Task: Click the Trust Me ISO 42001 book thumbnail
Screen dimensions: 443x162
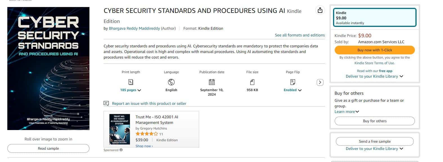Action: point(120,129)
